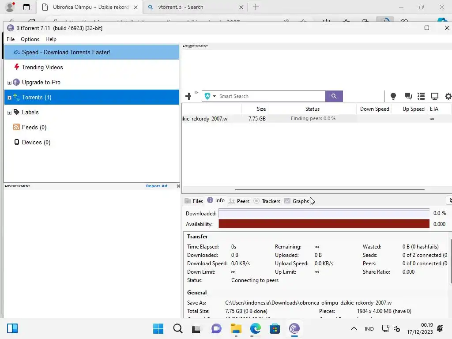The width and height of the screenshot is (452, 339).
Task: Open taskbar Search magnifier
Action: coord(177,328)
